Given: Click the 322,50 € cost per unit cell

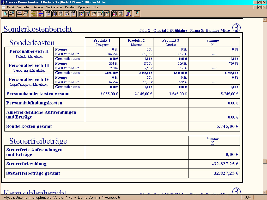Looking at the screenshot, I should coord(181,54).
